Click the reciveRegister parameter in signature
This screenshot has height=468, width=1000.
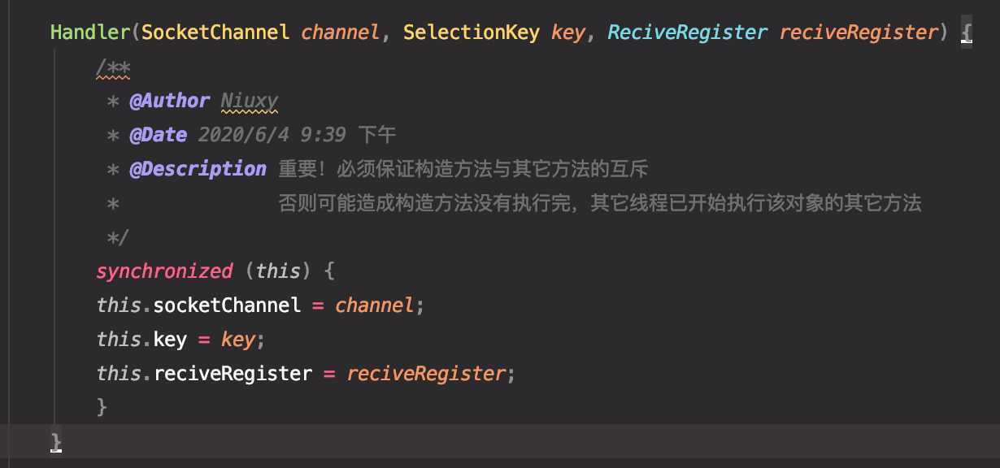(859, 32)
